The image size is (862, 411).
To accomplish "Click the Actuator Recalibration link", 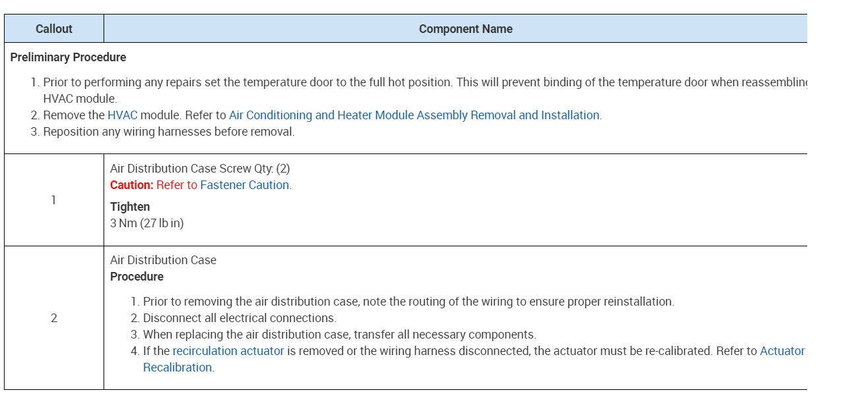I will pyautogui.click(x=782, y=351).
